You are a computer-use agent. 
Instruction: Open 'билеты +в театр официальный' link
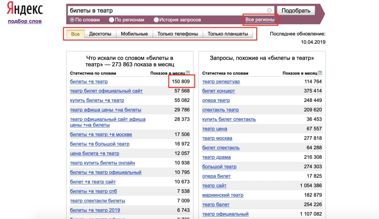point(106,172)
